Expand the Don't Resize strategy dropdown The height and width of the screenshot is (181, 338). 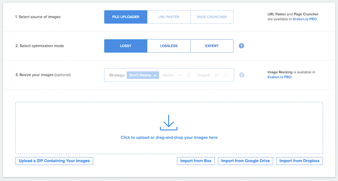coord(143,75)
